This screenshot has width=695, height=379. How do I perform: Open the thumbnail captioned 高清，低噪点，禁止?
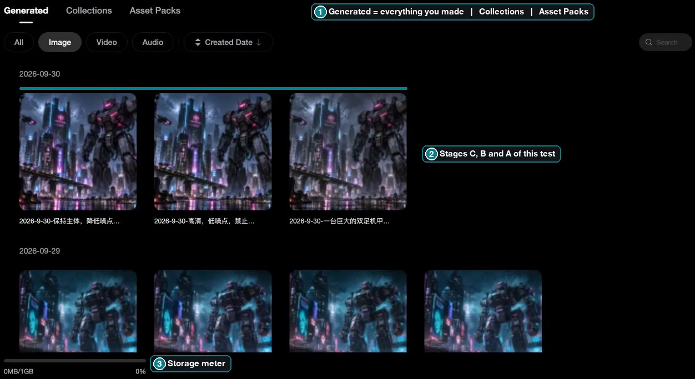(x=213, y=151)
